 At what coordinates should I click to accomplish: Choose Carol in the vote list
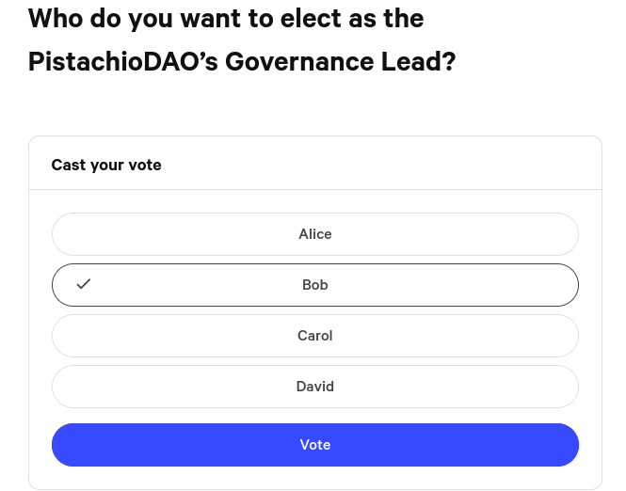point(314,336)
